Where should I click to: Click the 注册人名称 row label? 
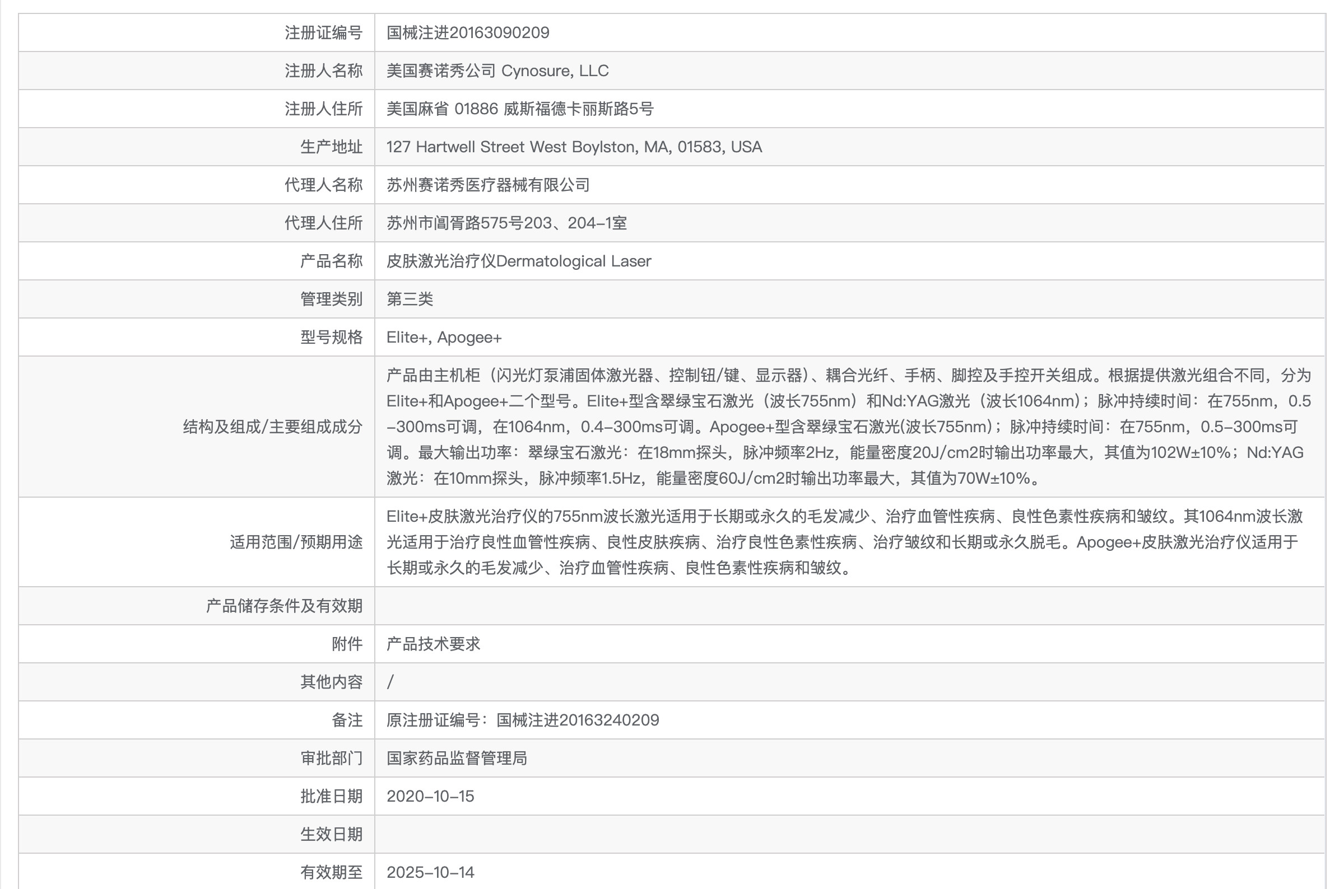pyautogui.click(x=323, y=71)
